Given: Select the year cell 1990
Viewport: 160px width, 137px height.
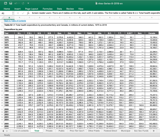Looking at the screenshot, I should pos(9,81).
